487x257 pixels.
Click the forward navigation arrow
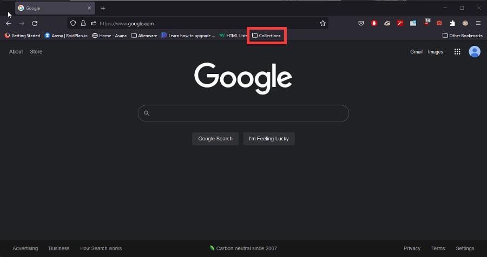pos(22,23)
